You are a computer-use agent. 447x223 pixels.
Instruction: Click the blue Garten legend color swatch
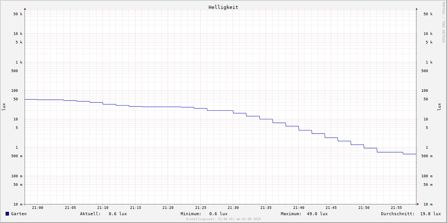pyautogui.click(x=7, y=214)
